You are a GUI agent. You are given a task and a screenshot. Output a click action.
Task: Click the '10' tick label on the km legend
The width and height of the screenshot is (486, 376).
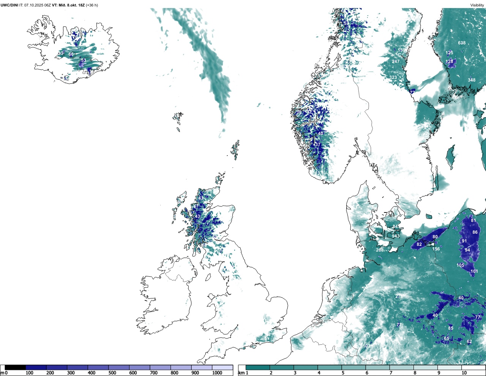pyautogui.click(x=464, y=373)
